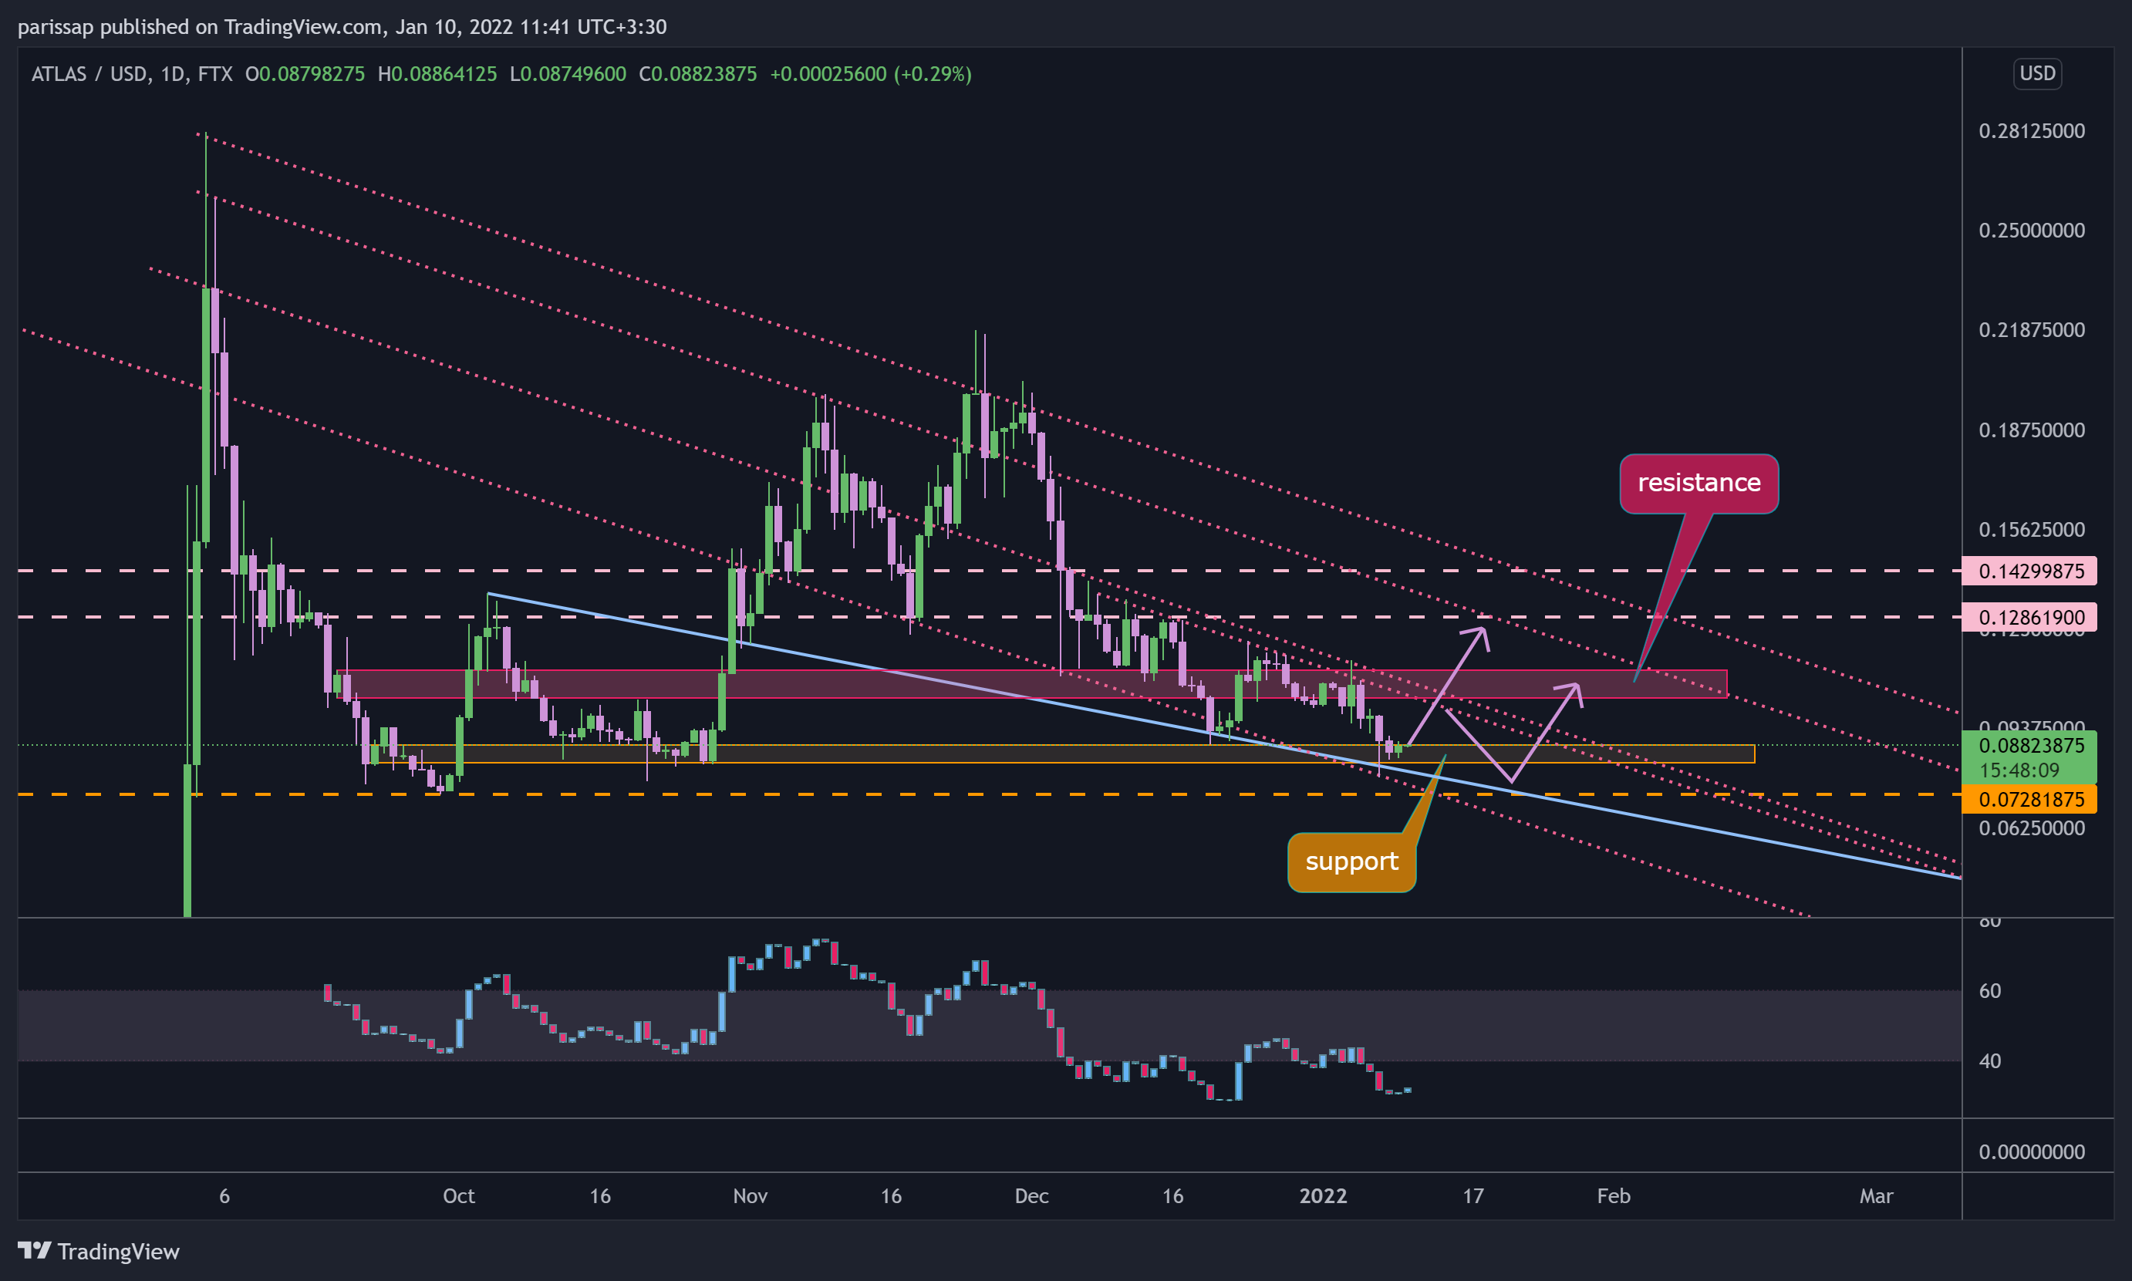Click the Nov label on time axis
Screen dimensions: 2132x1281
[750, 1195]
